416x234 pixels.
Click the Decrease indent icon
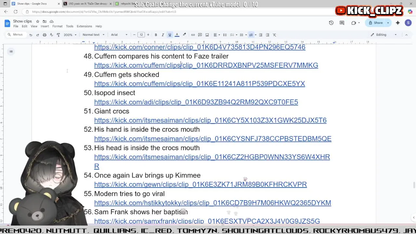click(261, 35)
